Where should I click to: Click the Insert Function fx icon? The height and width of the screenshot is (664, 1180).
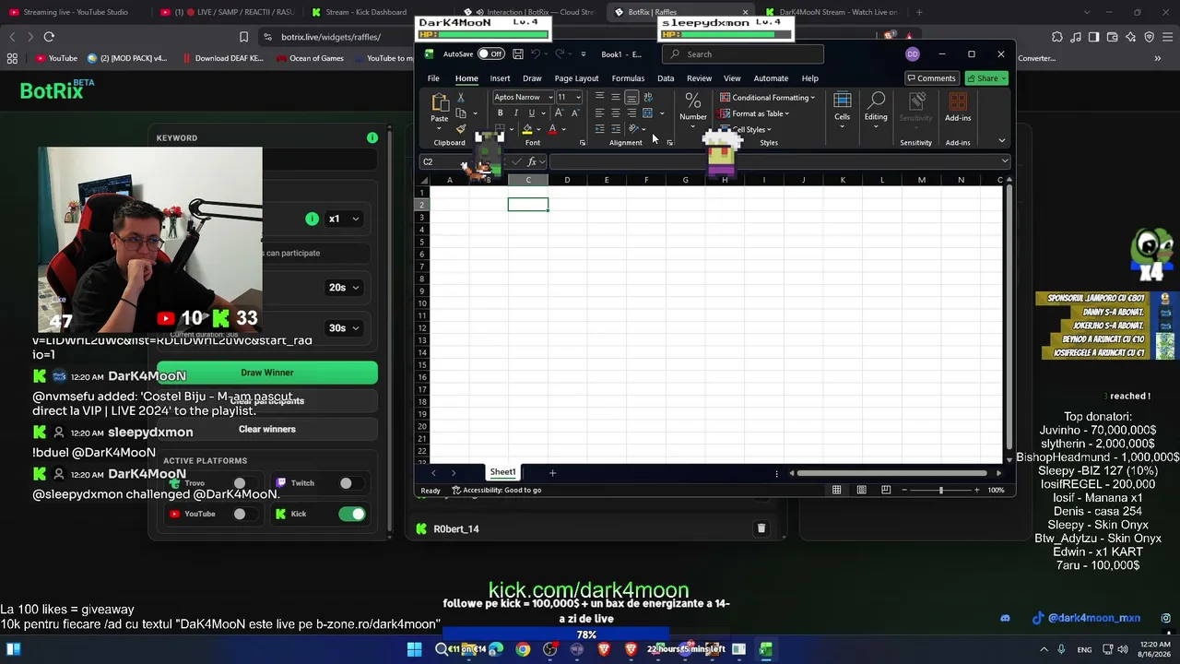[532, 161]
